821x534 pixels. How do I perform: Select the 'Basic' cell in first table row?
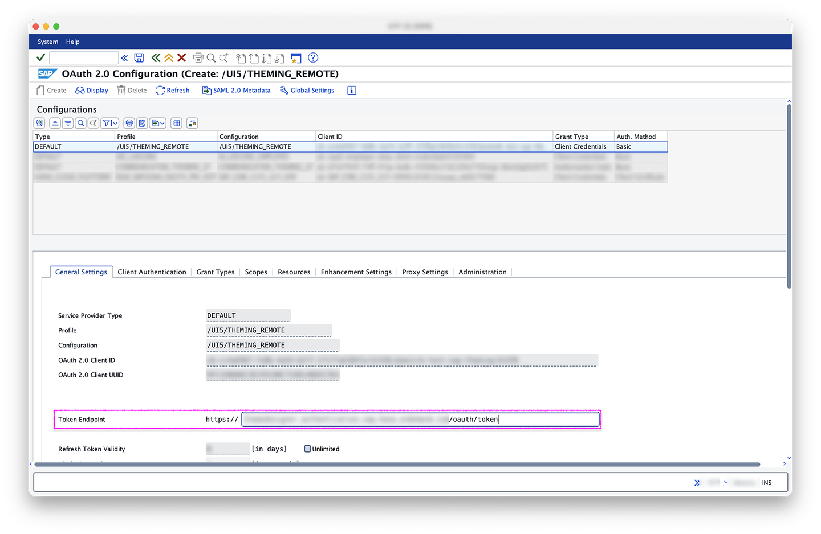coord(641,146)
